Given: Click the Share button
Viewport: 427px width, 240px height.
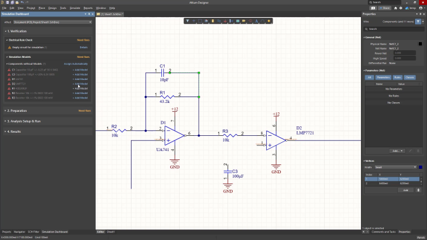Looking at the screenshot, I should (x=385, y=8).
